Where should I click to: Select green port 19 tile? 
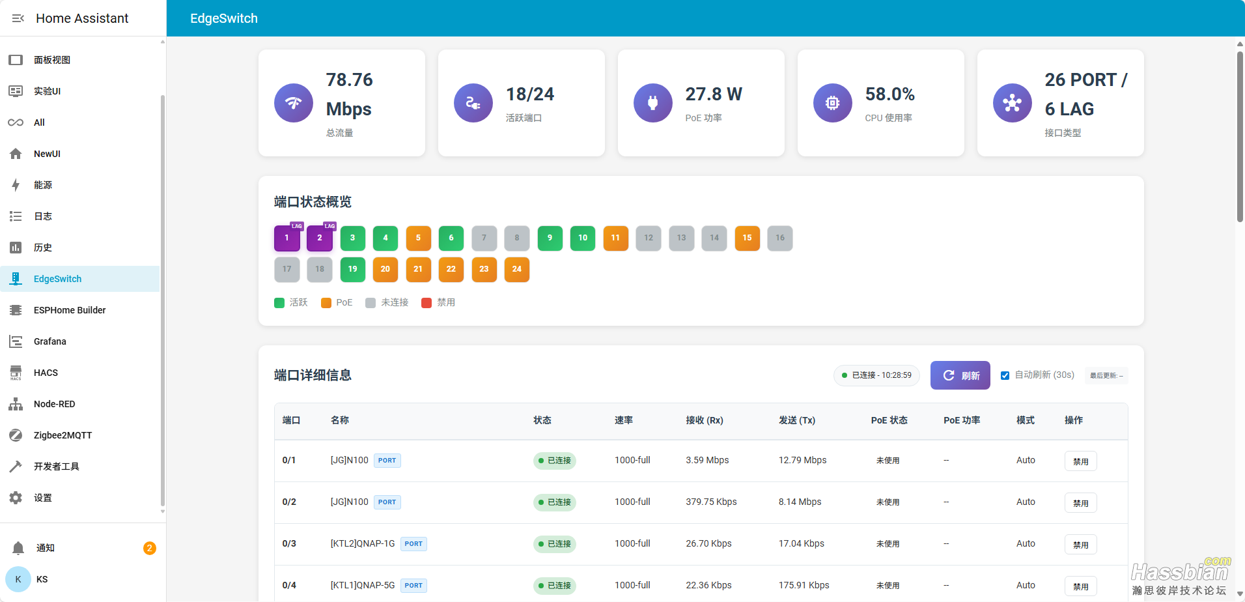[x=352, y=269]
